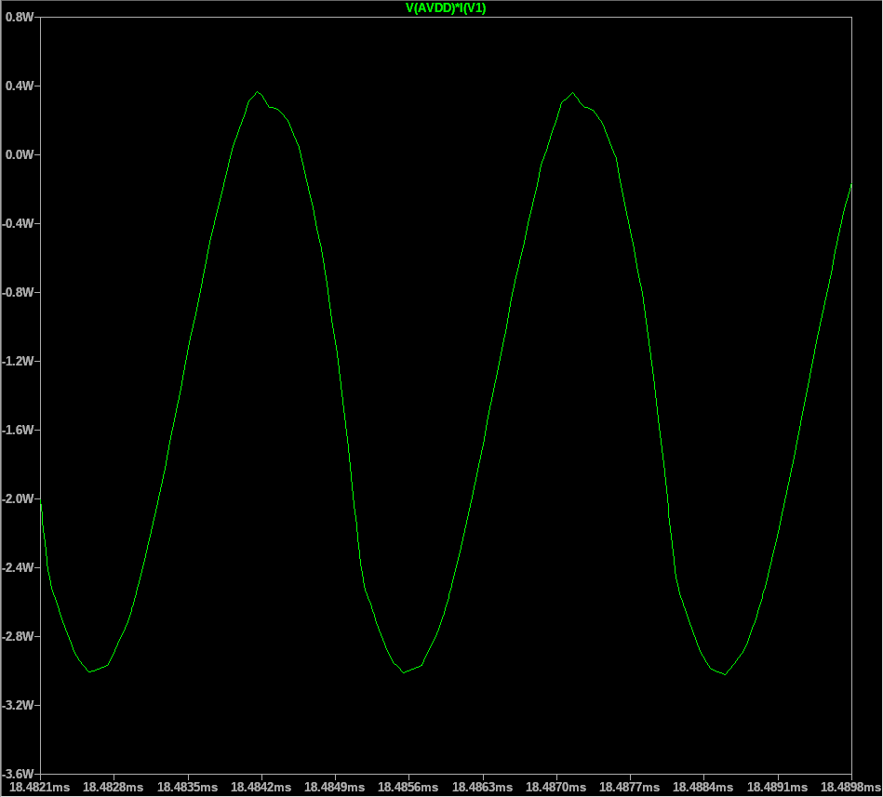The width and height of the screenshot is (883, 797).
Task: Click the -0.4W vertical axis label
Action: 18,223
